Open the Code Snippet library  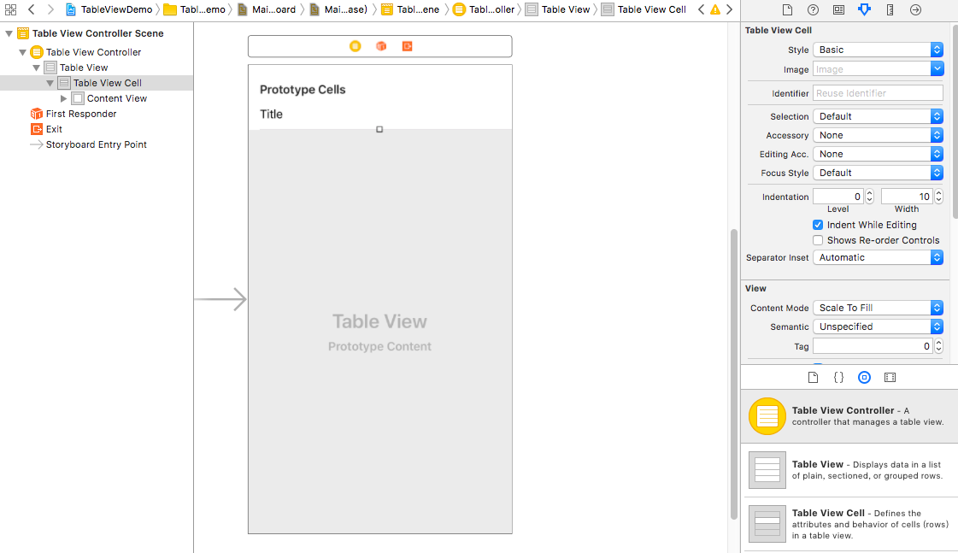click(x=838, y=377)
